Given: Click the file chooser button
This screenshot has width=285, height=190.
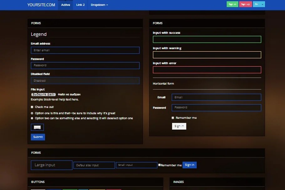Looking at the screenshot, I should pos(44,94).
